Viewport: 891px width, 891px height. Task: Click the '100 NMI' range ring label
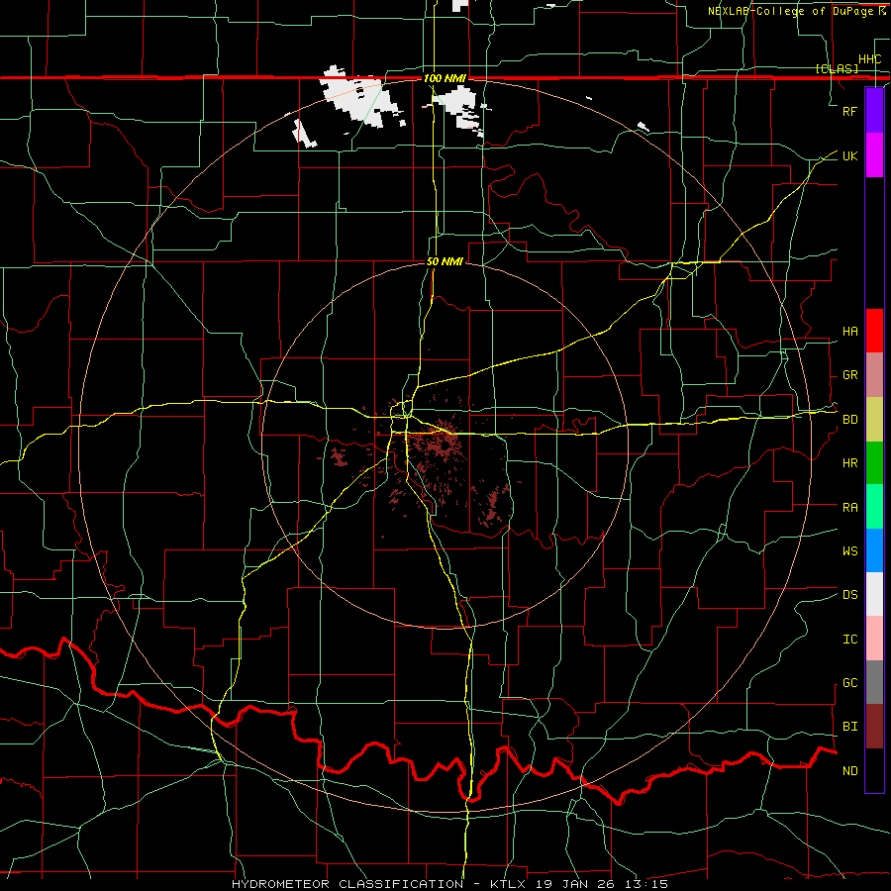[445, 78]
